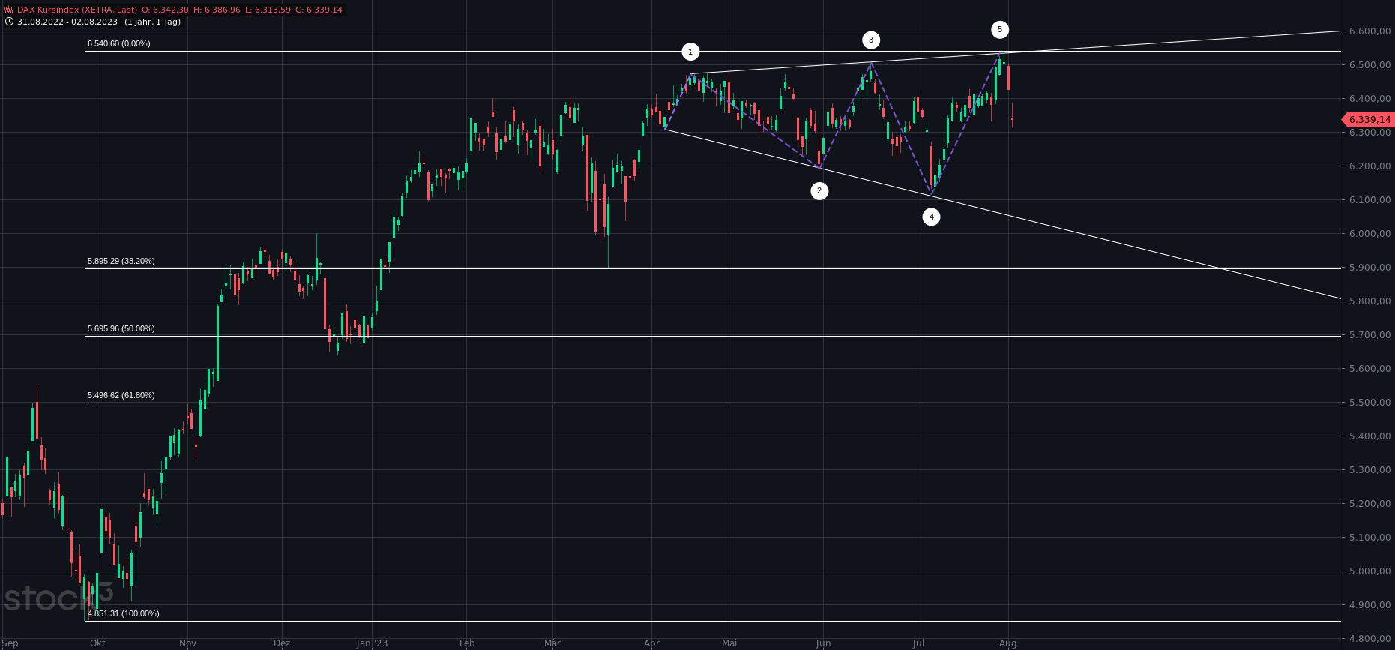Click the Sep label on time axis
The width and height of the screenshot is (1395, 650).
click(10, 643)
